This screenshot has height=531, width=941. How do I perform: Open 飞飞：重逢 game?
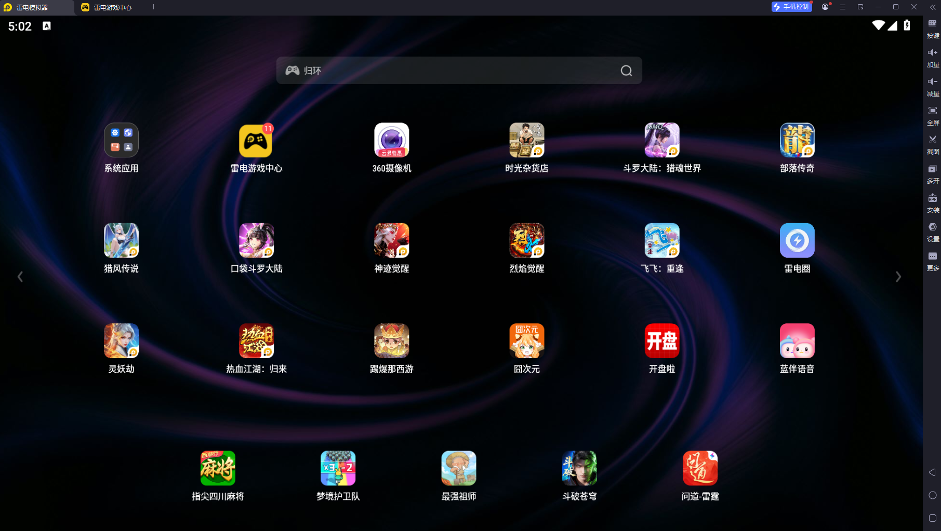click(x=662, y=240)
